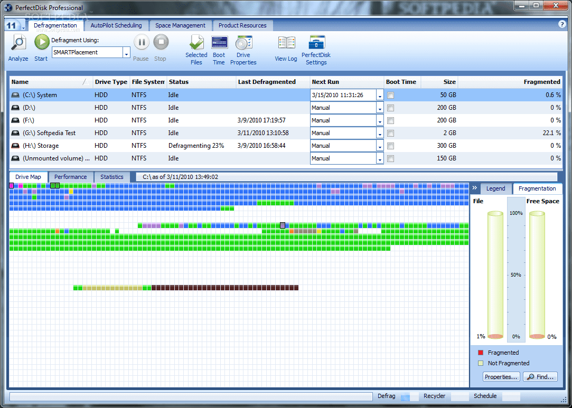572x408 pixels.
Task: Open Next Run dropdown for Unmounted volume
Action: [380, 158]
